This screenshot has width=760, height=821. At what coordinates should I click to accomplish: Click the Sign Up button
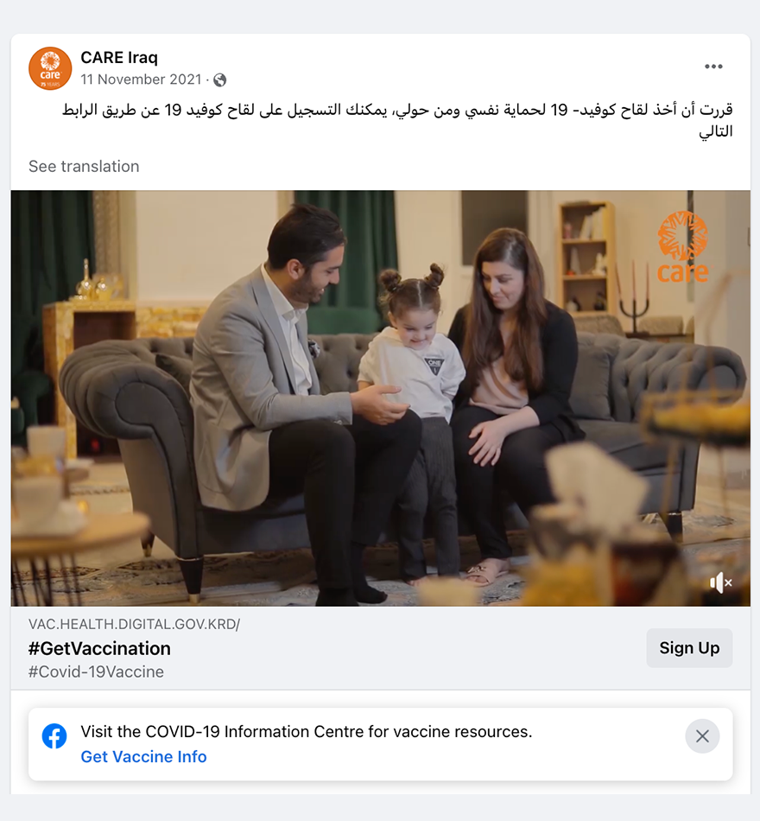[x=689, y=647]
